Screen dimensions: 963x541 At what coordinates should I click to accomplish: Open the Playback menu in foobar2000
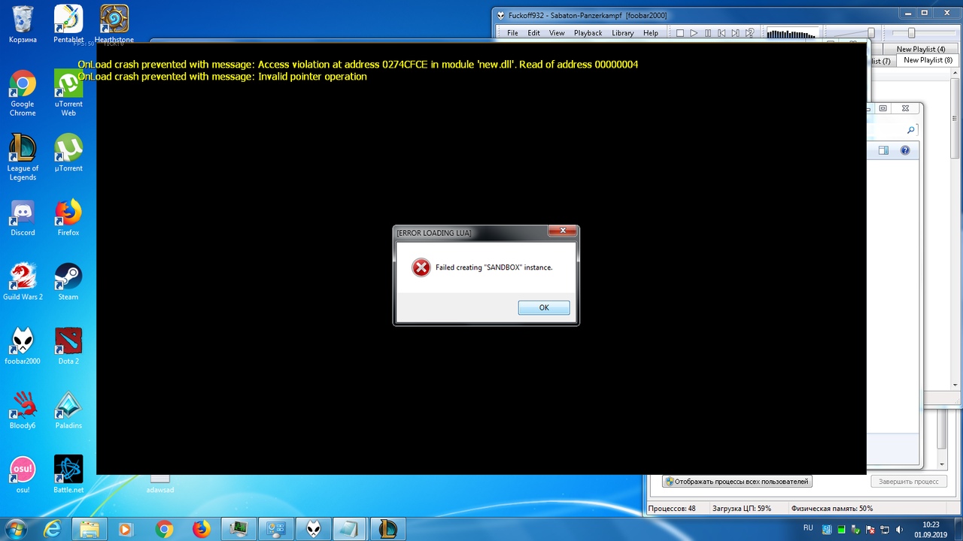pyautogui.click(x=588, y=33)
